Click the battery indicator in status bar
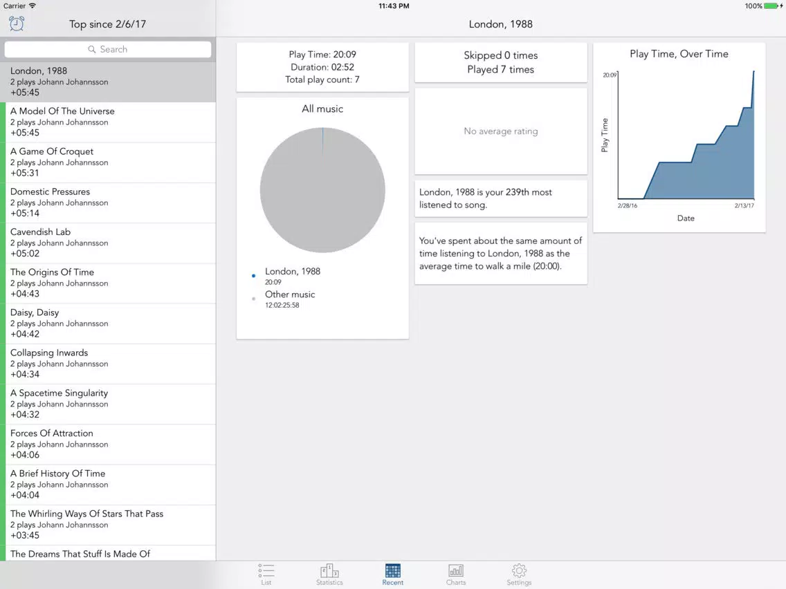 (x=772, y=6)
